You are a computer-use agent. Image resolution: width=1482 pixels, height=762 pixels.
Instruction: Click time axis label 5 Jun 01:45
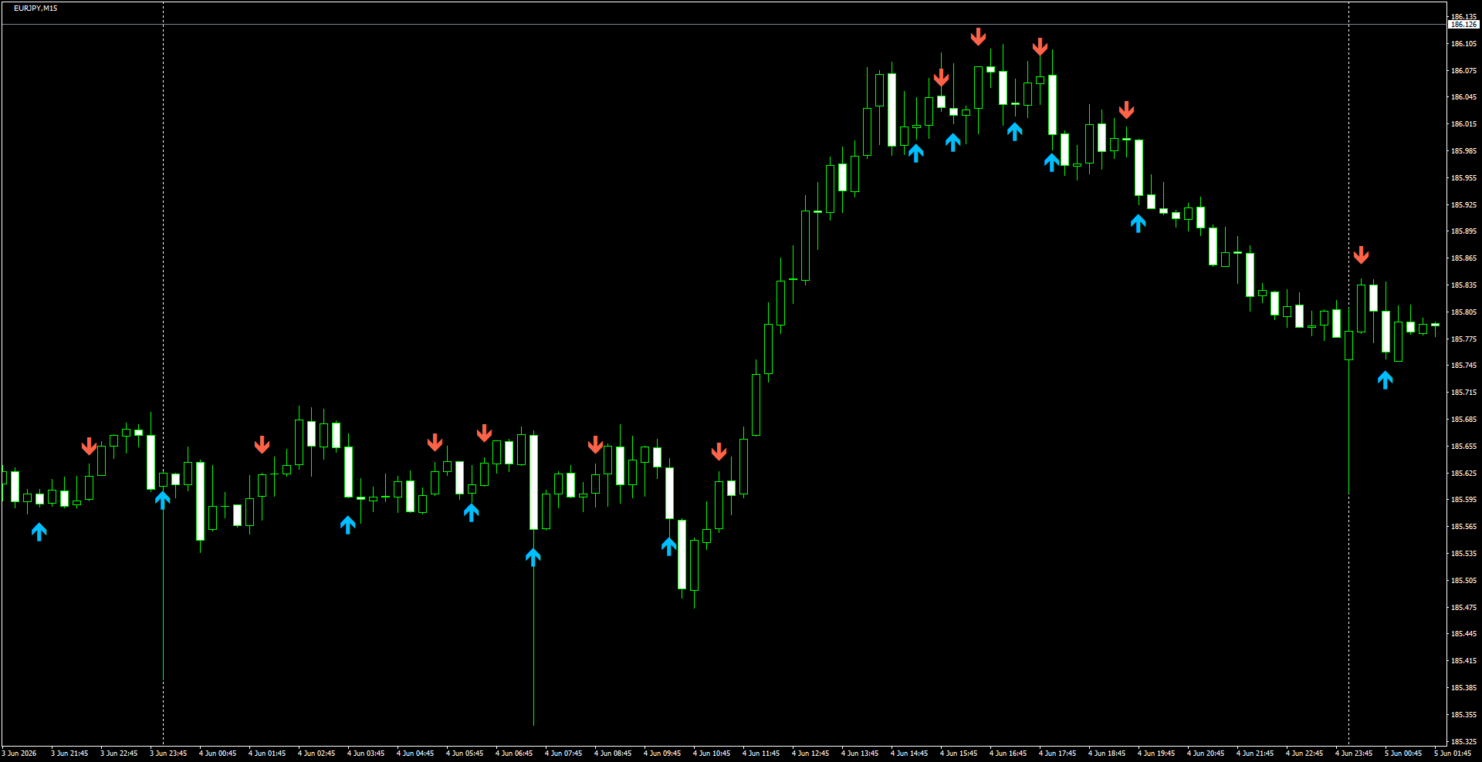[x=1453, y=754]
